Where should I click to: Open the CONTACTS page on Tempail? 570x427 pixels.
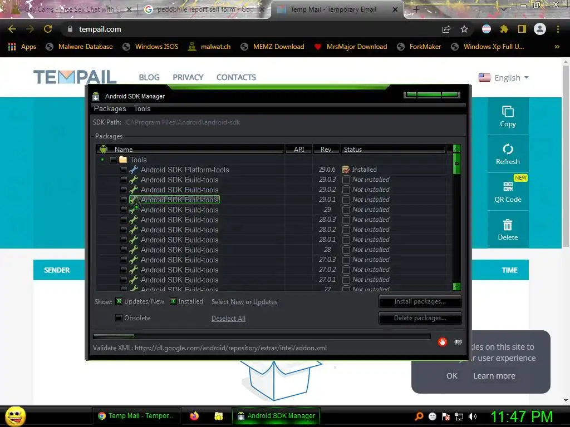pos(236,77)
